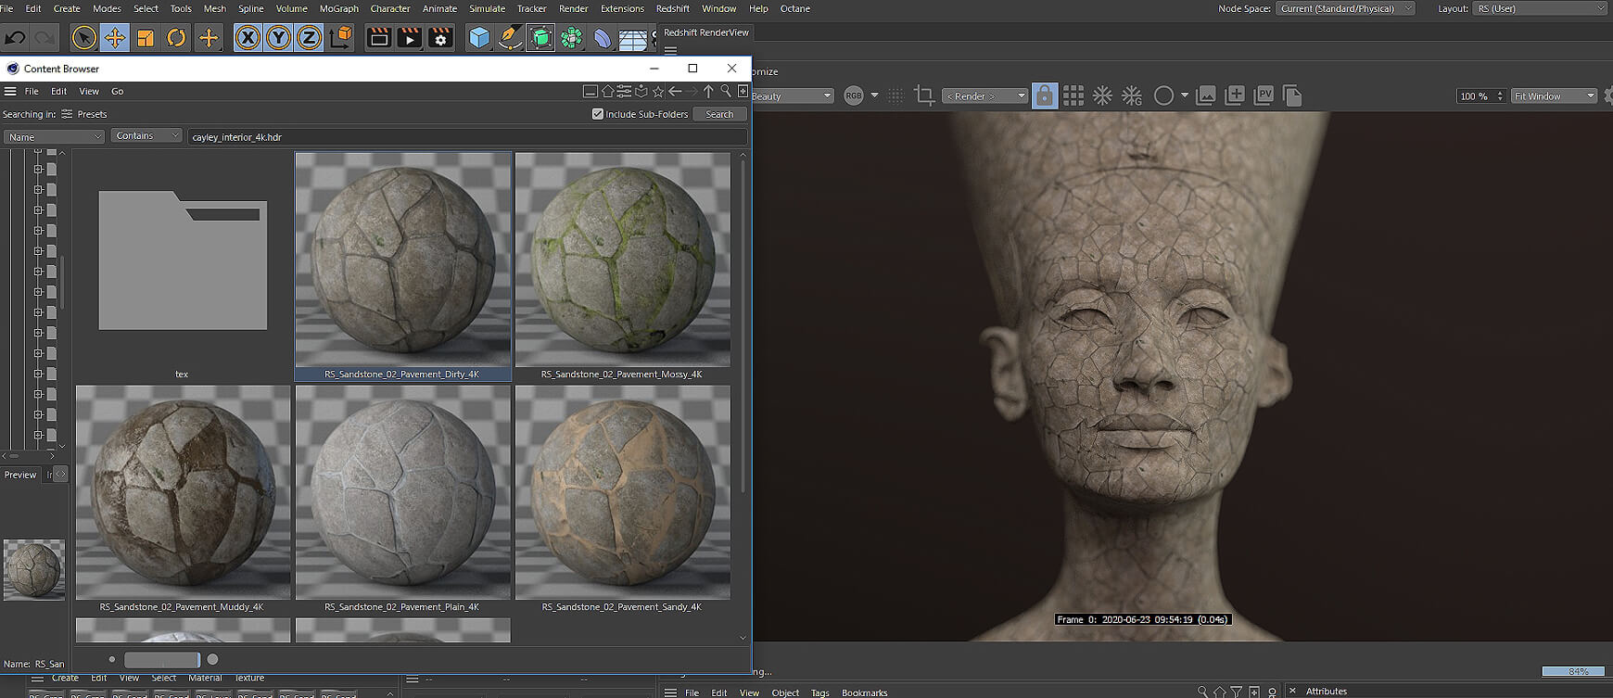Click the PV Picture Viewer icon
The width and height of the screenshot is (1613, 698).
[1264, 95]
